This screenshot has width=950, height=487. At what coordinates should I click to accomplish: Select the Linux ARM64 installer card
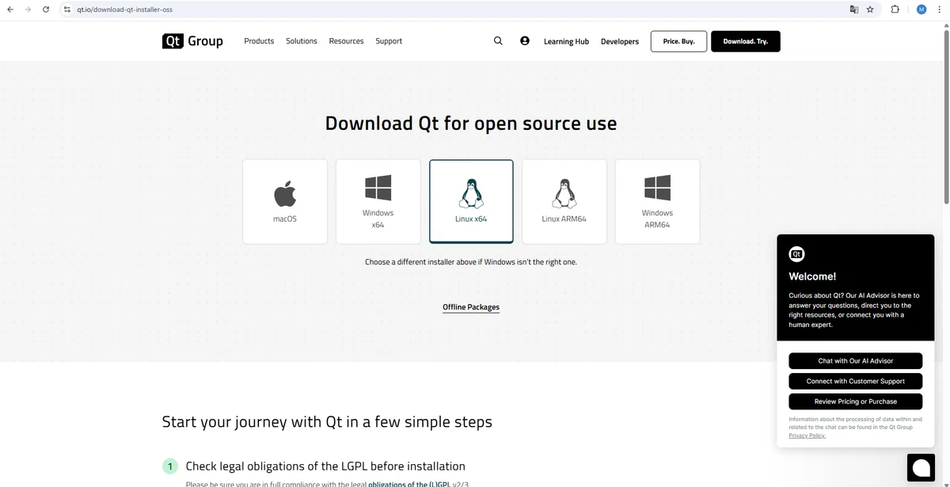coord(564,202)
